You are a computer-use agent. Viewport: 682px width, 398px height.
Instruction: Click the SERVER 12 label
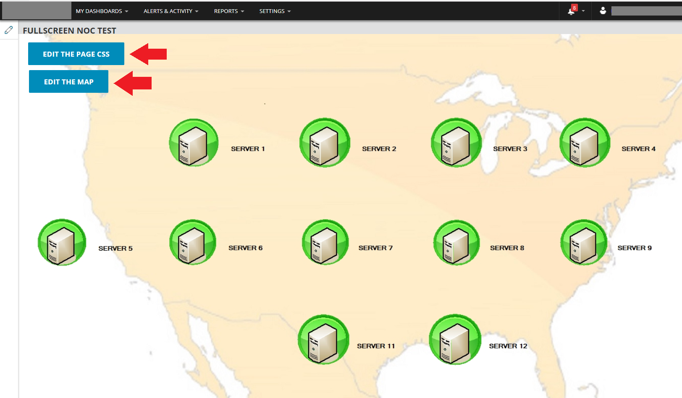click(x=508, y=346)
